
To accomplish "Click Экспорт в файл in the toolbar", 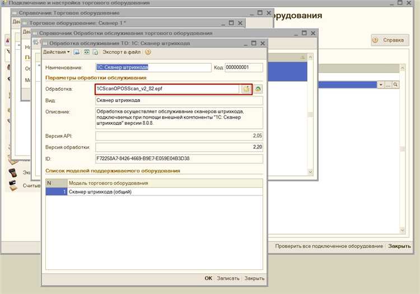I will click(120, 52).
